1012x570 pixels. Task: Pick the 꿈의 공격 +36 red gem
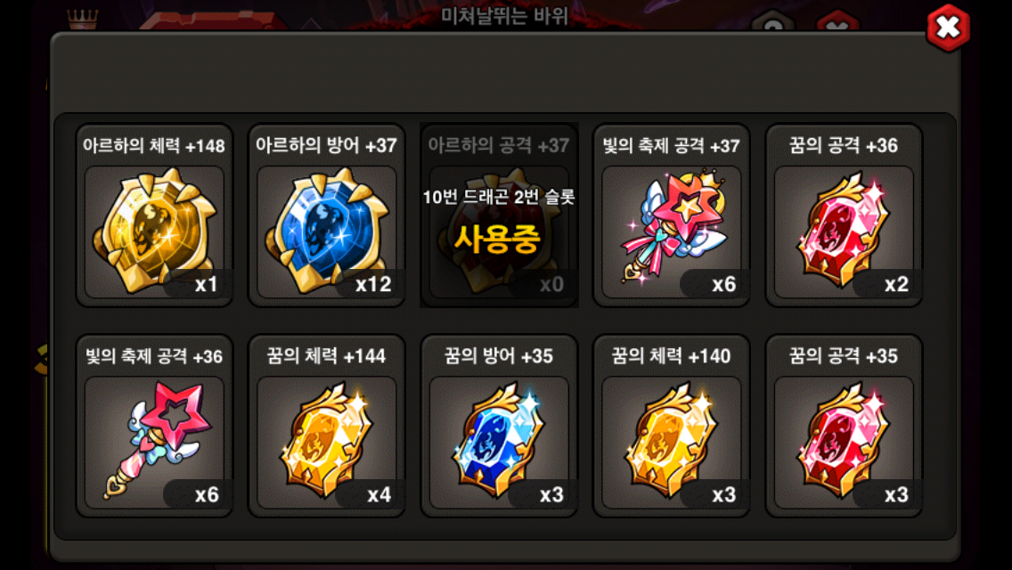tap(844, 216)
